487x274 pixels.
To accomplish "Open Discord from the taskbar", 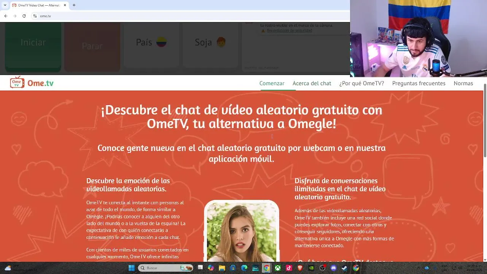I will [334, 268].
